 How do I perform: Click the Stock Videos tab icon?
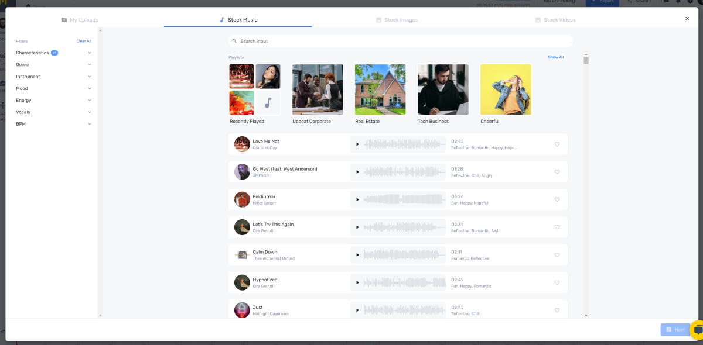point(538,20)
